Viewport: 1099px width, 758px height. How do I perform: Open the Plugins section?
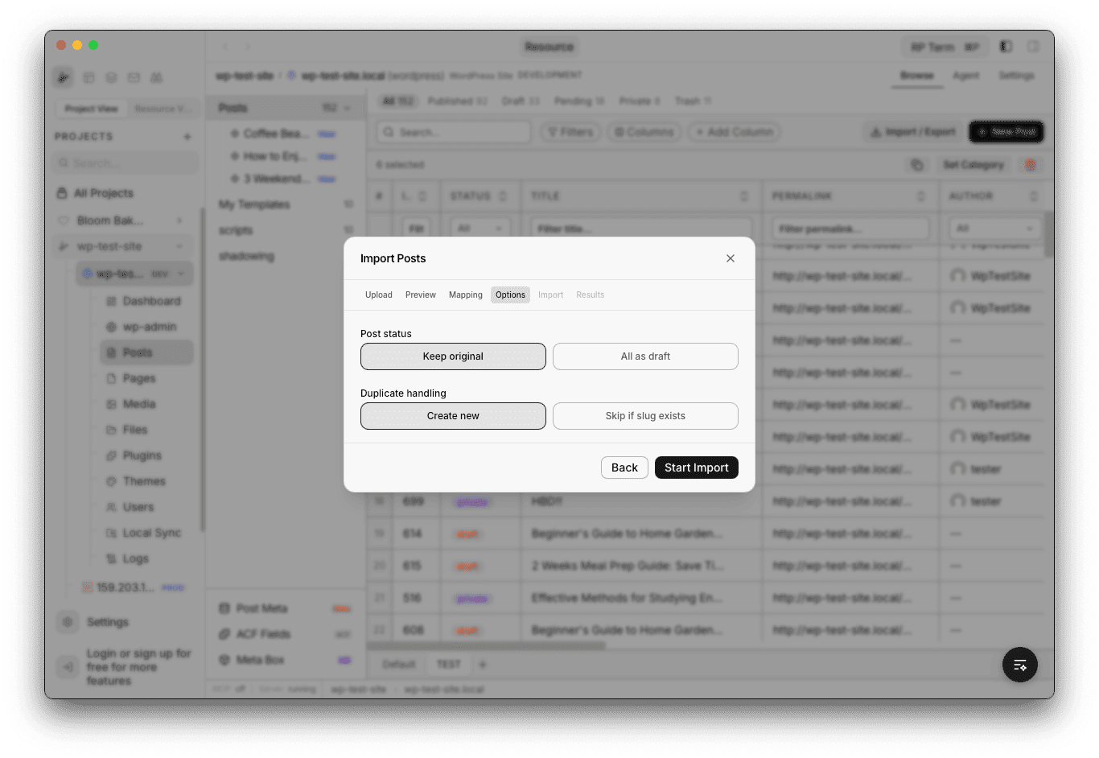pyautogui.click(x=142, y=455)
